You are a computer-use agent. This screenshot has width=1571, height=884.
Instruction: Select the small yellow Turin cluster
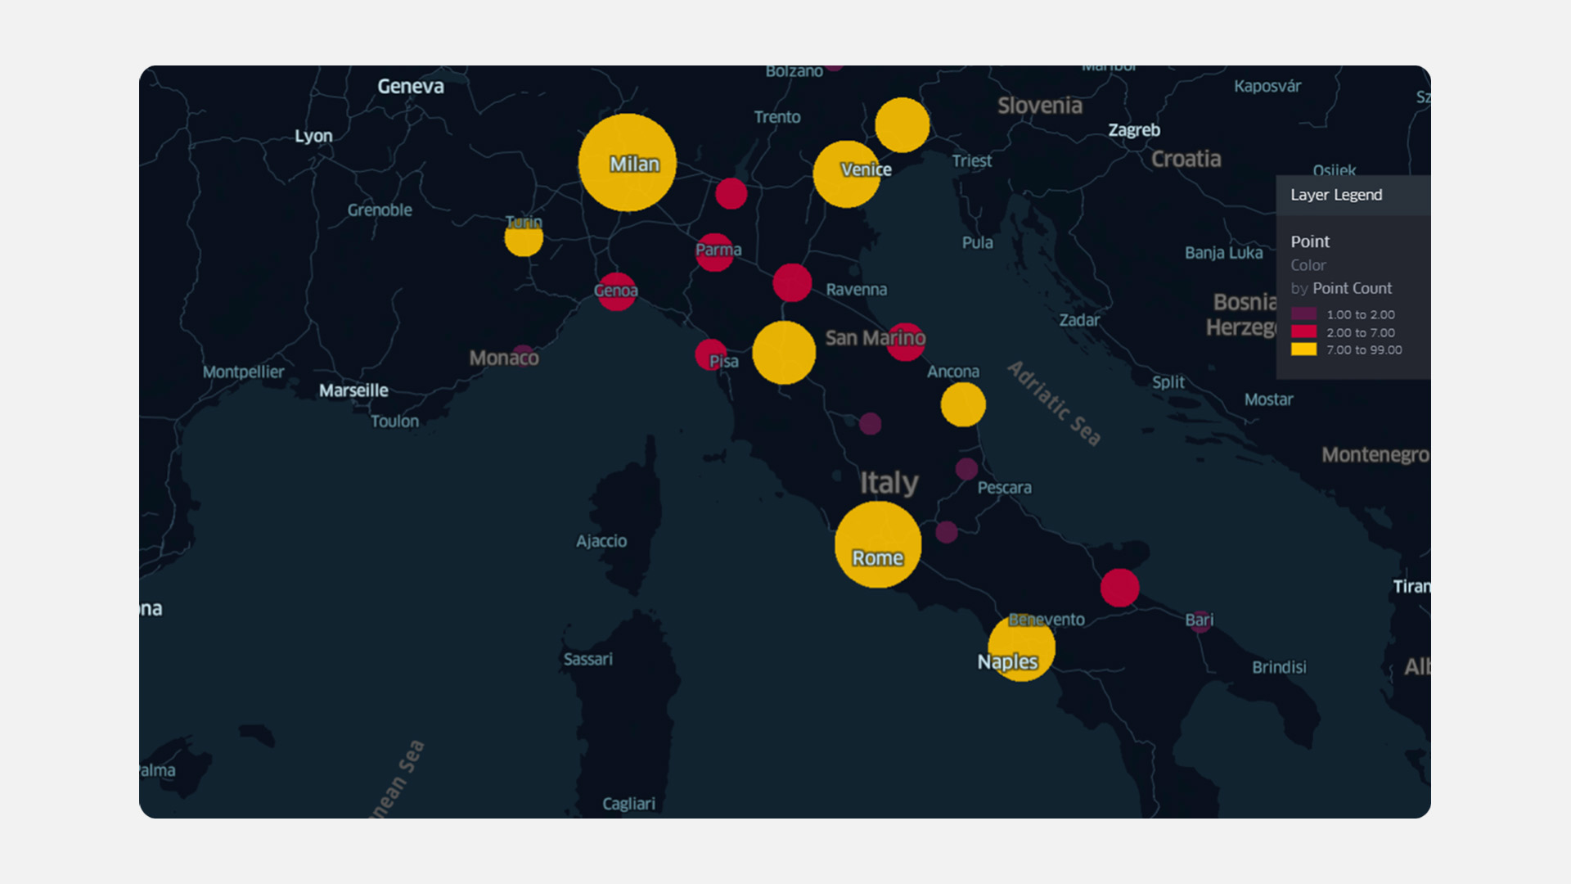point(523,239)
